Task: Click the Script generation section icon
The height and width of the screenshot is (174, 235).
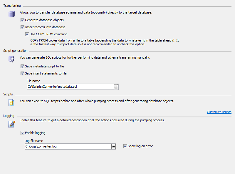Action: 11,59
